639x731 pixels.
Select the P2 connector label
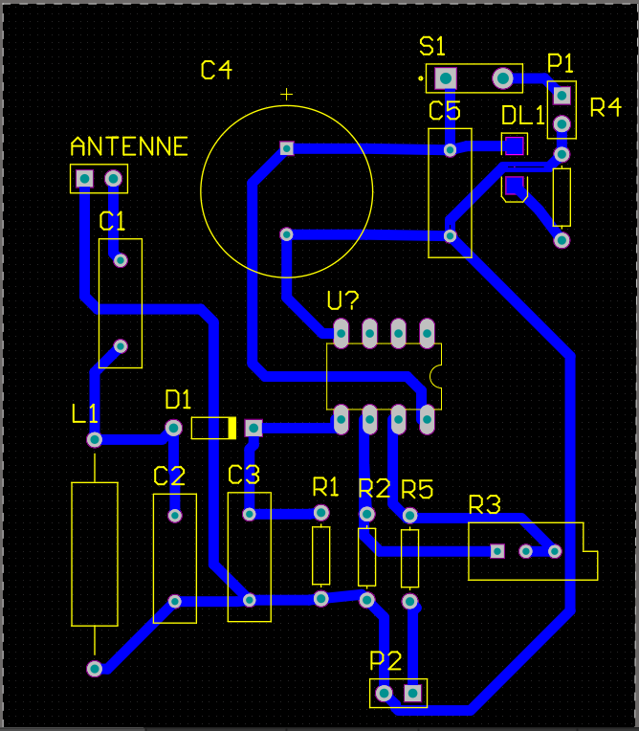[x=386, y=661]
